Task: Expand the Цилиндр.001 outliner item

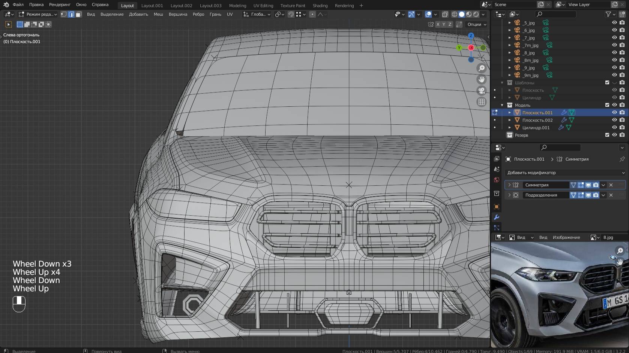Action: (x=509, y=127)
